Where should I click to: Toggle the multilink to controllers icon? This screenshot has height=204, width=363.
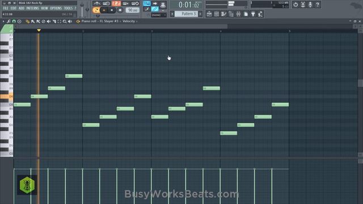[155, 9]
